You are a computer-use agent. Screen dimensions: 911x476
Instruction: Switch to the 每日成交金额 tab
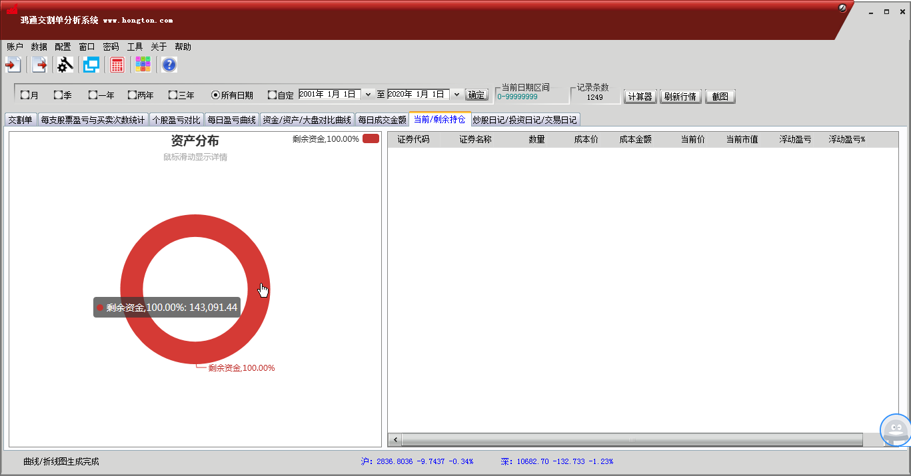(x=382, y=120)
